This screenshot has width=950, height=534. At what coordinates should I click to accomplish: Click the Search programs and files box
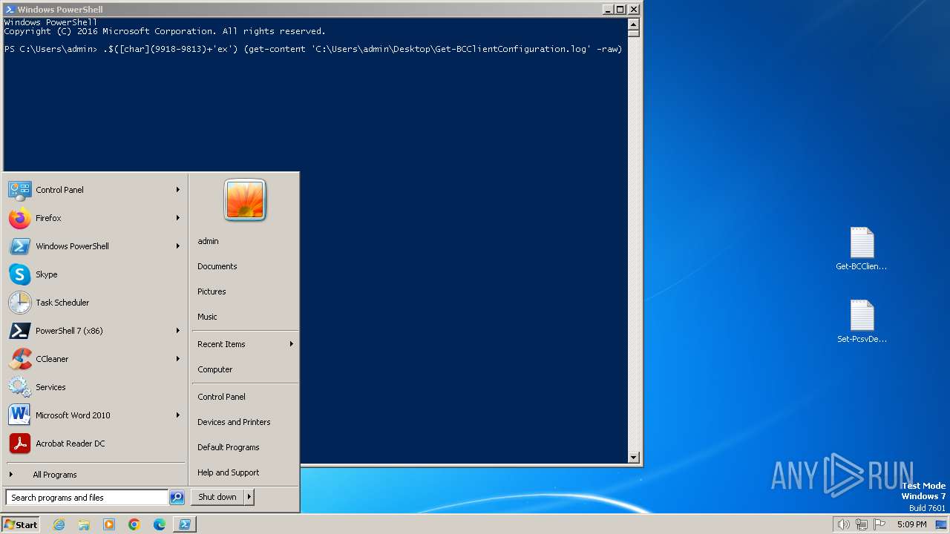pyautogui.click(x=87, y=498)
